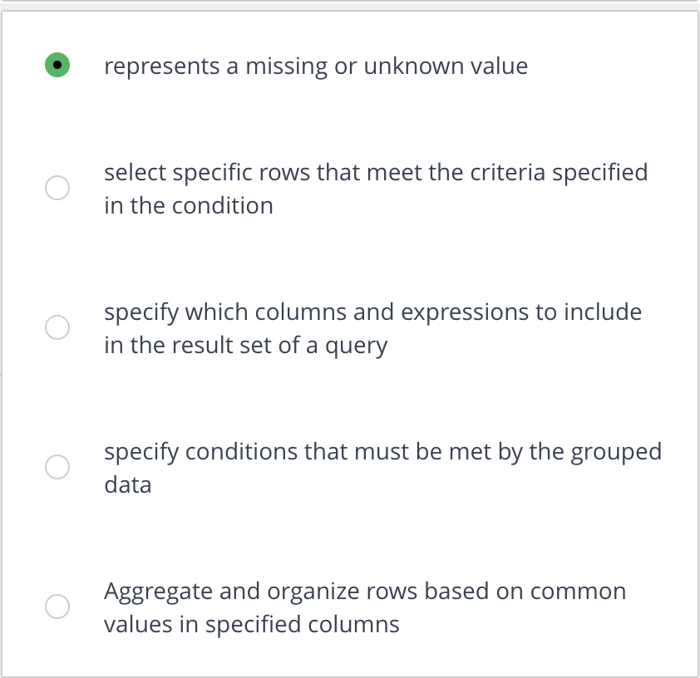Choose 'Aggregate and organize rows' answer option
This screenshot has width=700, height=678.
tap(57, 606)
